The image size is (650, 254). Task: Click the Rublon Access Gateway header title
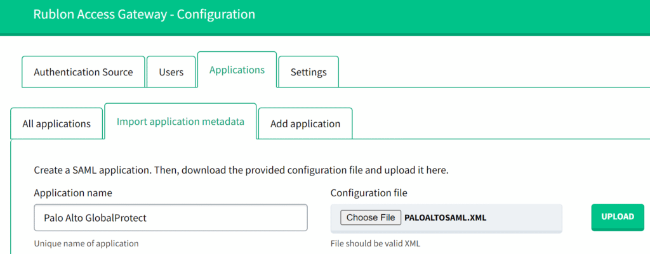point(144,14)
